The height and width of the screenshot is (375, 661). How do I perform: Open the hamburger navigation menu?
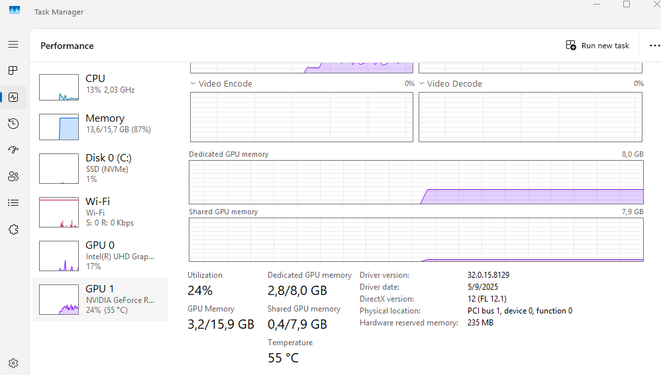pyautogui.click(x=13, y=44)
